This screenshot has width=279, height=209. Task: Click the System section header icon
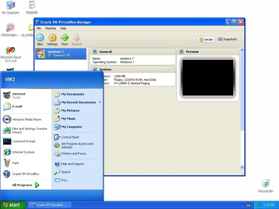[x=95, y=69]
